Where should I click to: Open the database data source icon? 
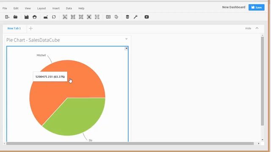127,17
